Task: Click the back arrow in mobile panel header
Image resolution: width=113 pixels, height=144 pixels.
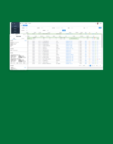Action: tap(11, 36)
